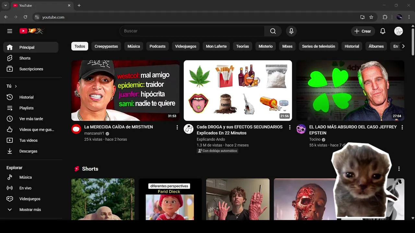Open the manzanaV1 channel avatar
This screenshot has width=415, height=233.
coord(76,129)
